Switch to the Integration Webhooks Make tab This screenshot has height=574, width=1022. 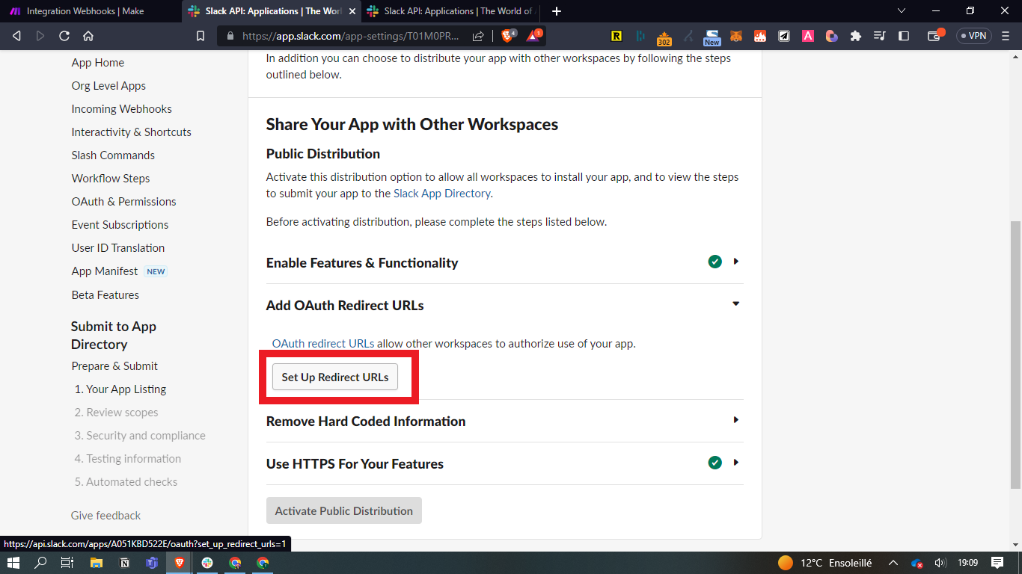pyautogui.click(x=85, y=11)
